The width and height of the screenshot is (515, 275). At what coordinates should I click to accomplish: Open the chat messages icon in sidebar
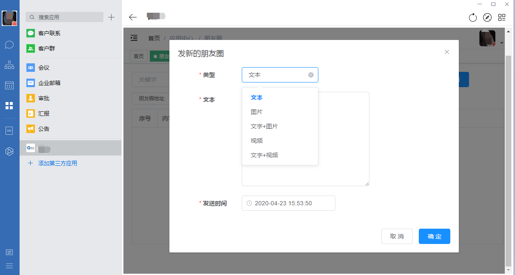pos(9,45)
